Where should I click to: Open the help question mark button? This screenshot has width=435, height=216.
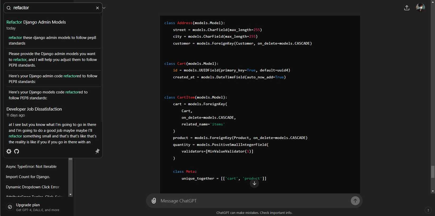pyautogui.click(x=428, y=210)
